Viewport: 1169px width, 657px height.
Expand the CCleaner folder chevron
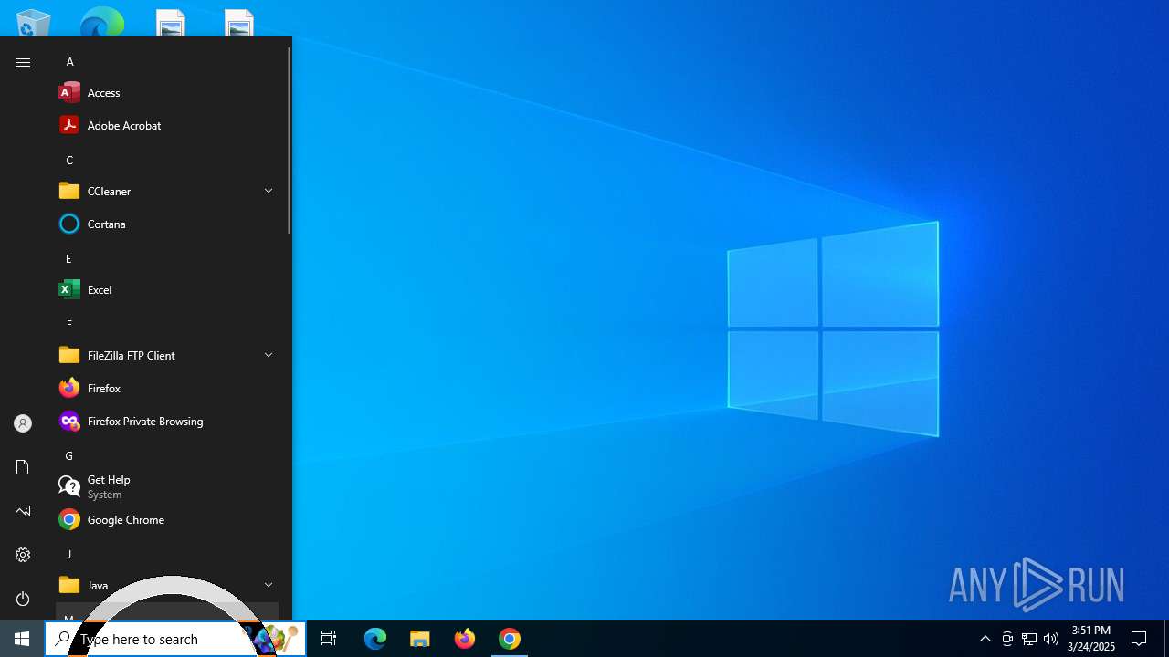pos(269,191)
